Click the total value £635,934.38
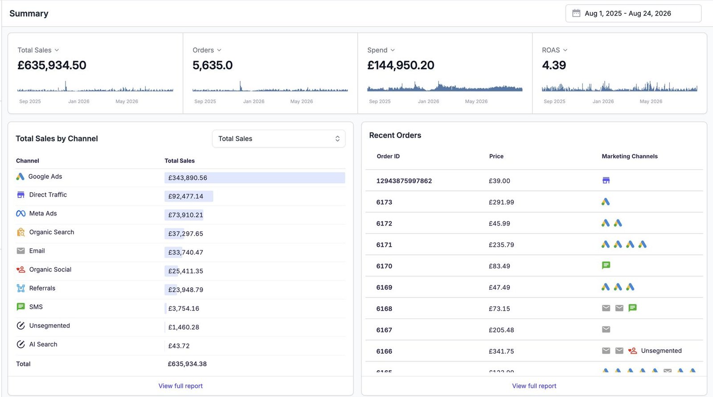 (x=187, y=364)
